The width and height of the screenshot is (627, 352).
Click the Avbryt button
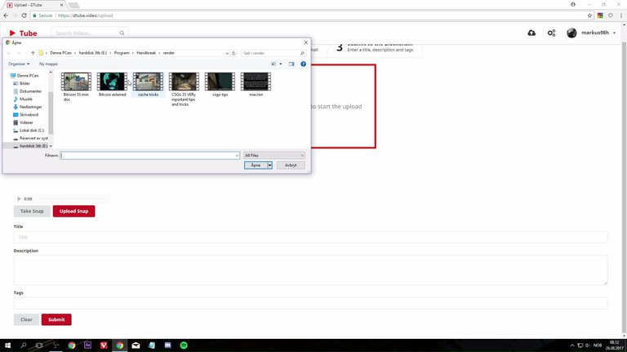(291, 165)
